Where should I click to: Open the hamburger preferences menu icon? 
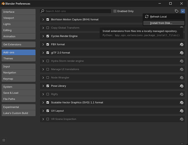tap(4, 140)
